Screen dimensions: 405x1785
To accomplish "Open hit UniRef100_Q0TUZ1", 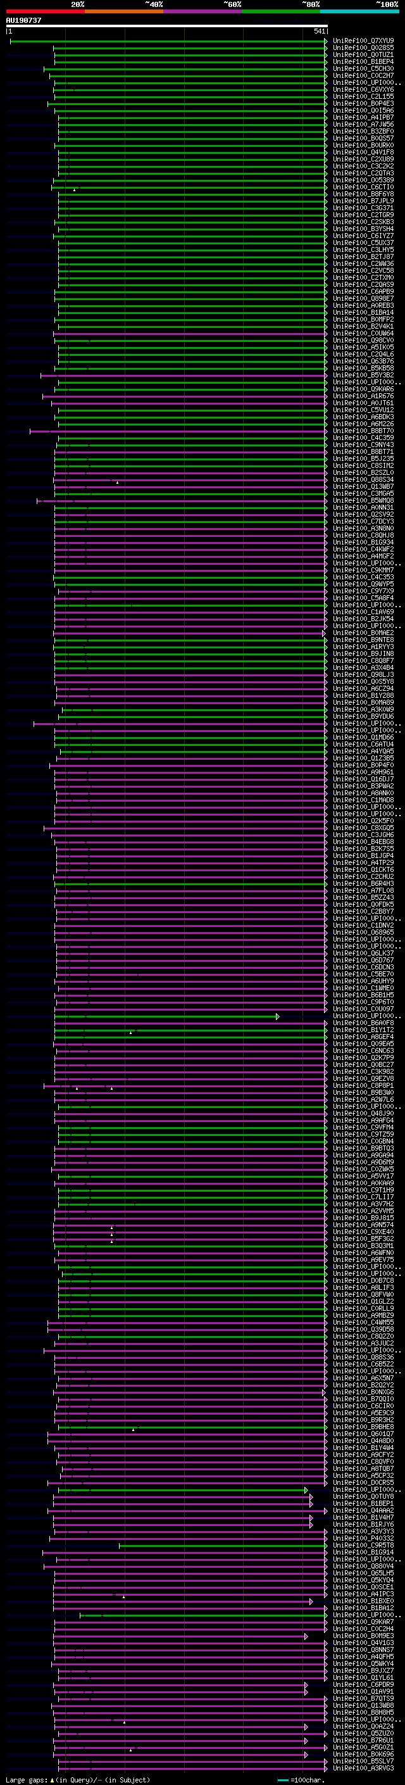I will (x=363, y=54).
